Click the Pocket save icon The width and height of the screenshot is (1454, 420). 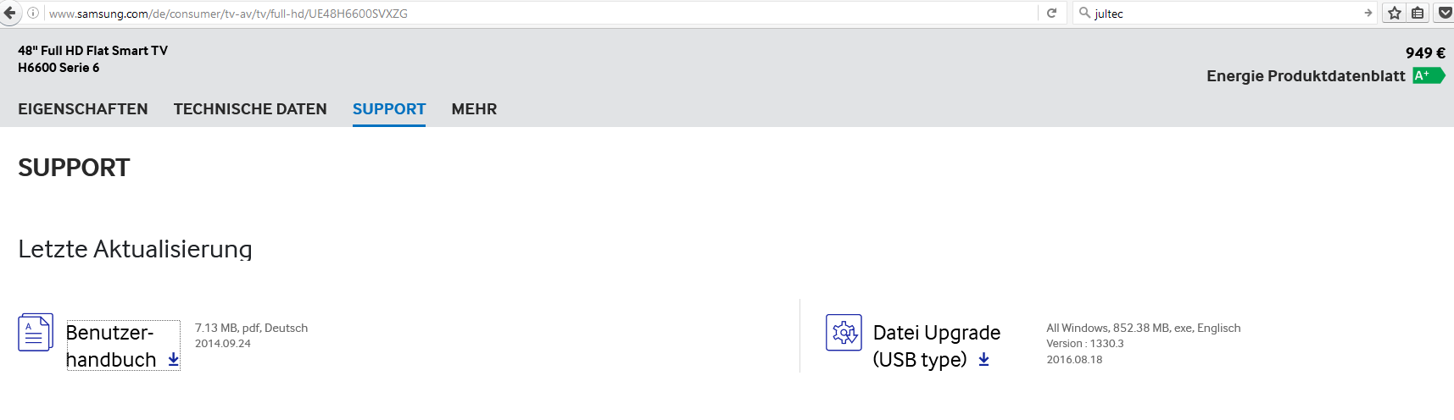[x=1445, y=13]
